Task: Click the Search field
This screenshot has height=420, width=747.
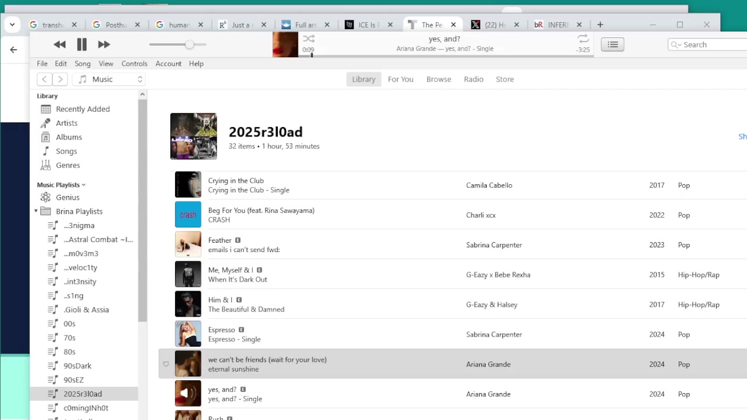Action: coord(707,44)
